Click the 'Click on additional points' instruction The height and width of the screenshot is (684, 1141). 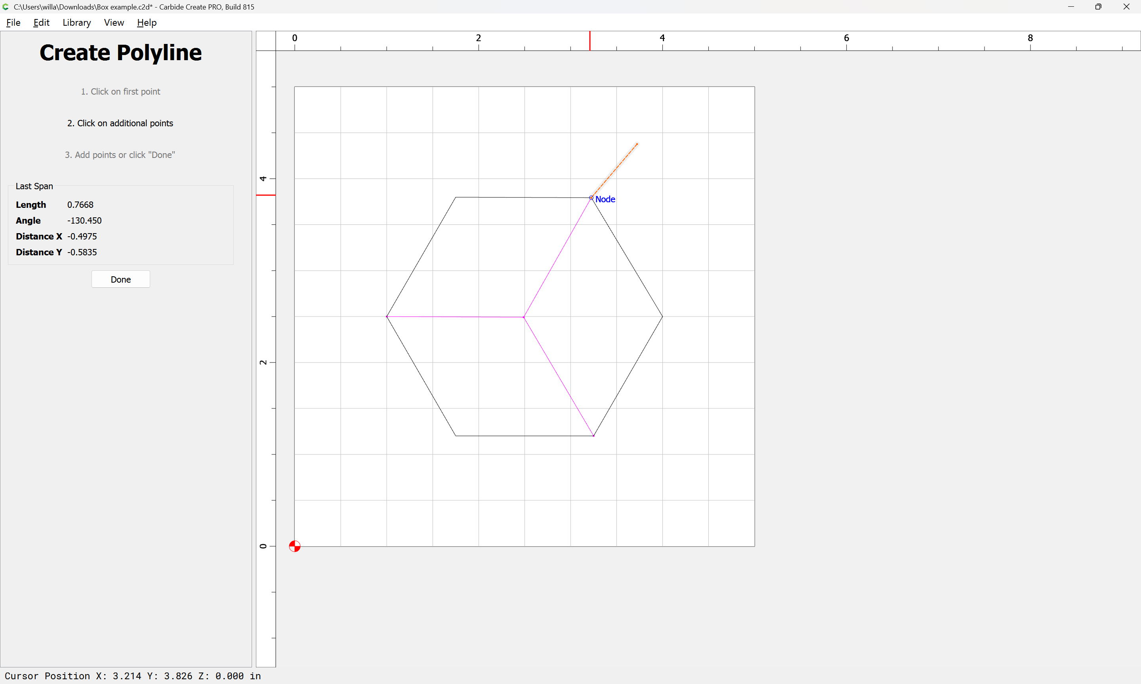pos(120,123)
